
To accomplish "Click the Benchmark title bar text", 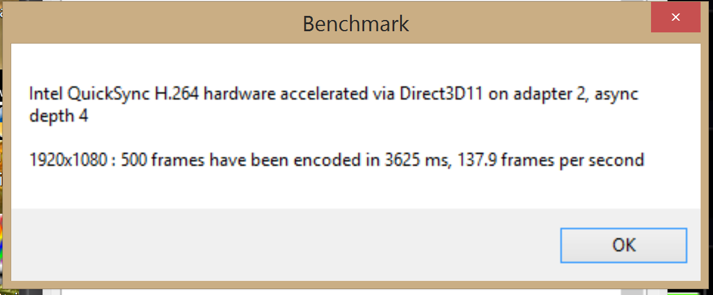I will 355,24.
